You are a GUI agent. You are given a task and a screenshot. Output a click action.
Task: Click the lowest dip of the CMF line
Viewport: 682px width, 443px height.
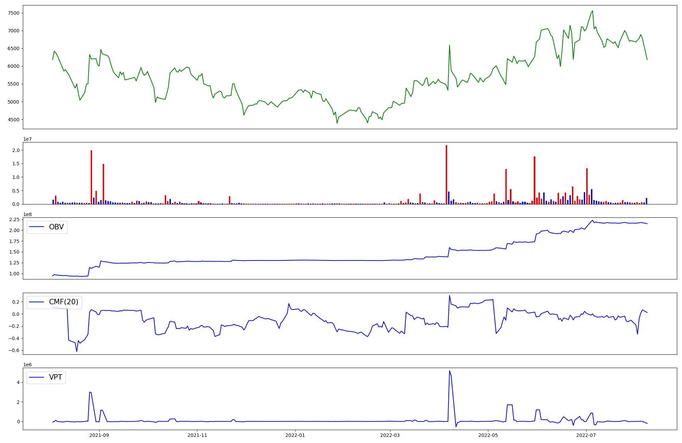pyautogui.click(x=77, y=351)
